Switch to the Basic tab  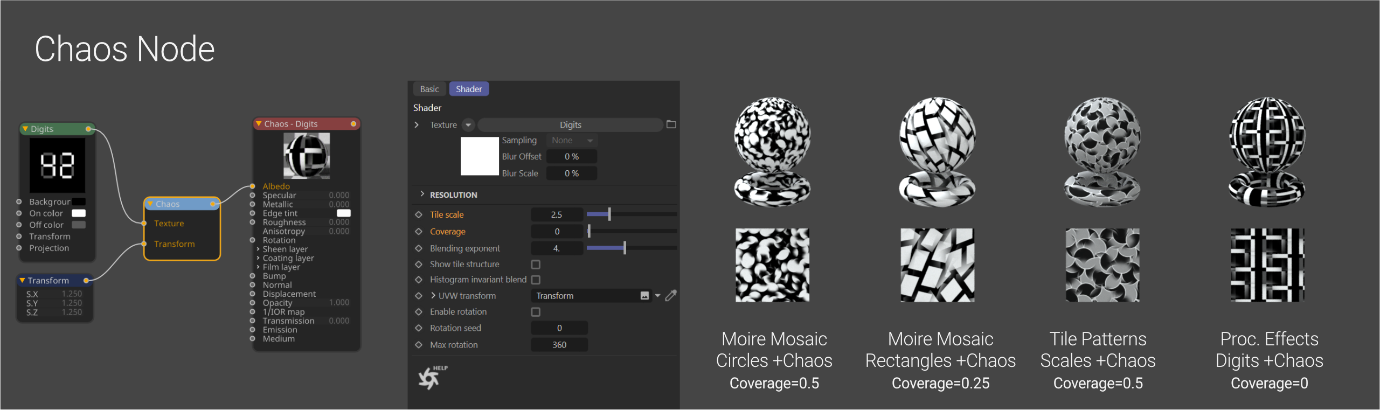coord(429,89)
